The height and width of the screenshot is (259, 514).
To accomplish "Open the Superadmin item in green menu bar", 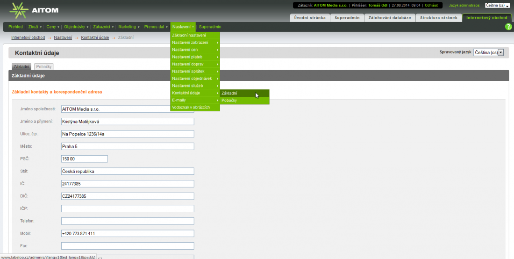I will click(x=210, y=27).
